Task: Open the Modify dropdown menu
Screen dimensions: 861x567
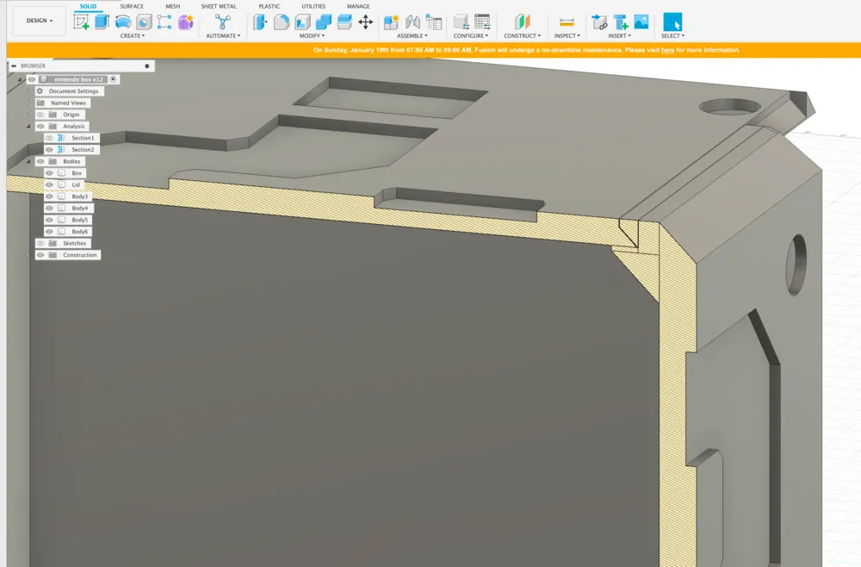Action: click(x=312, y=35)
